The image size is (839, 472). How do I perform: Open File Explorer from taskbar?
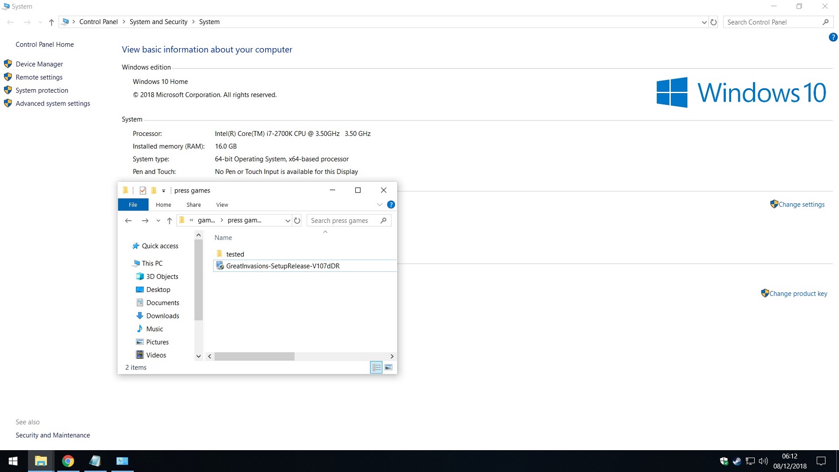click(x=41, y=461)
